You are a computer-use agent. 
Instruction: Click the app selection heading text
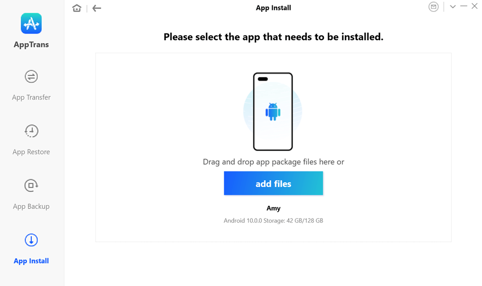point(273,37)
